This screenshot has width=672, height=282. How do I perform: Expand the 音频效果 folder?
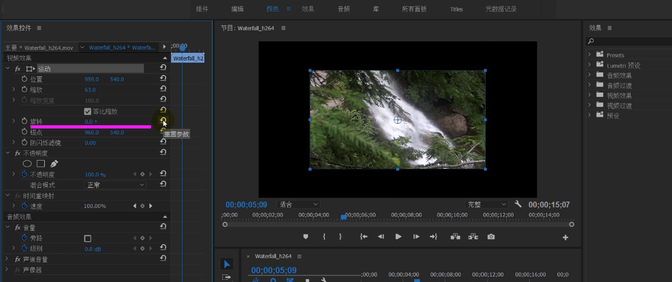(590, 75)
